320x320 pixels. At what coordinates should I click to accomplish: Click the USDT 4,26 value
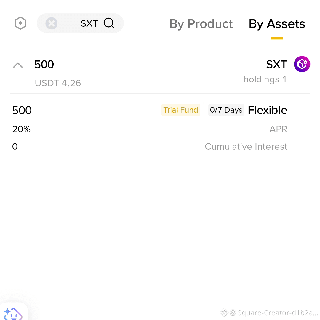click(x=58, y=83)
